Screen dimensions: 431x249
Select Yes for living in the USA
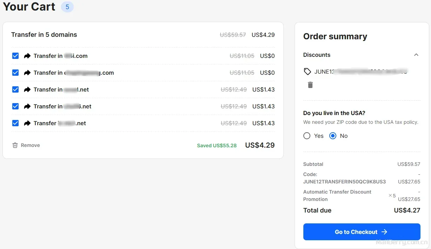point(307,136)
